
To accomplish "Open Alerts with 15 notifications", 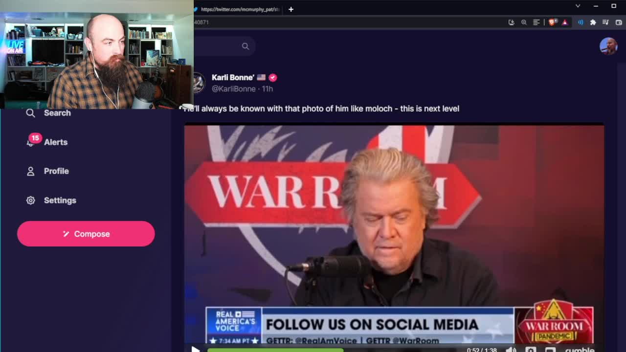I will (x=56, y=142).
